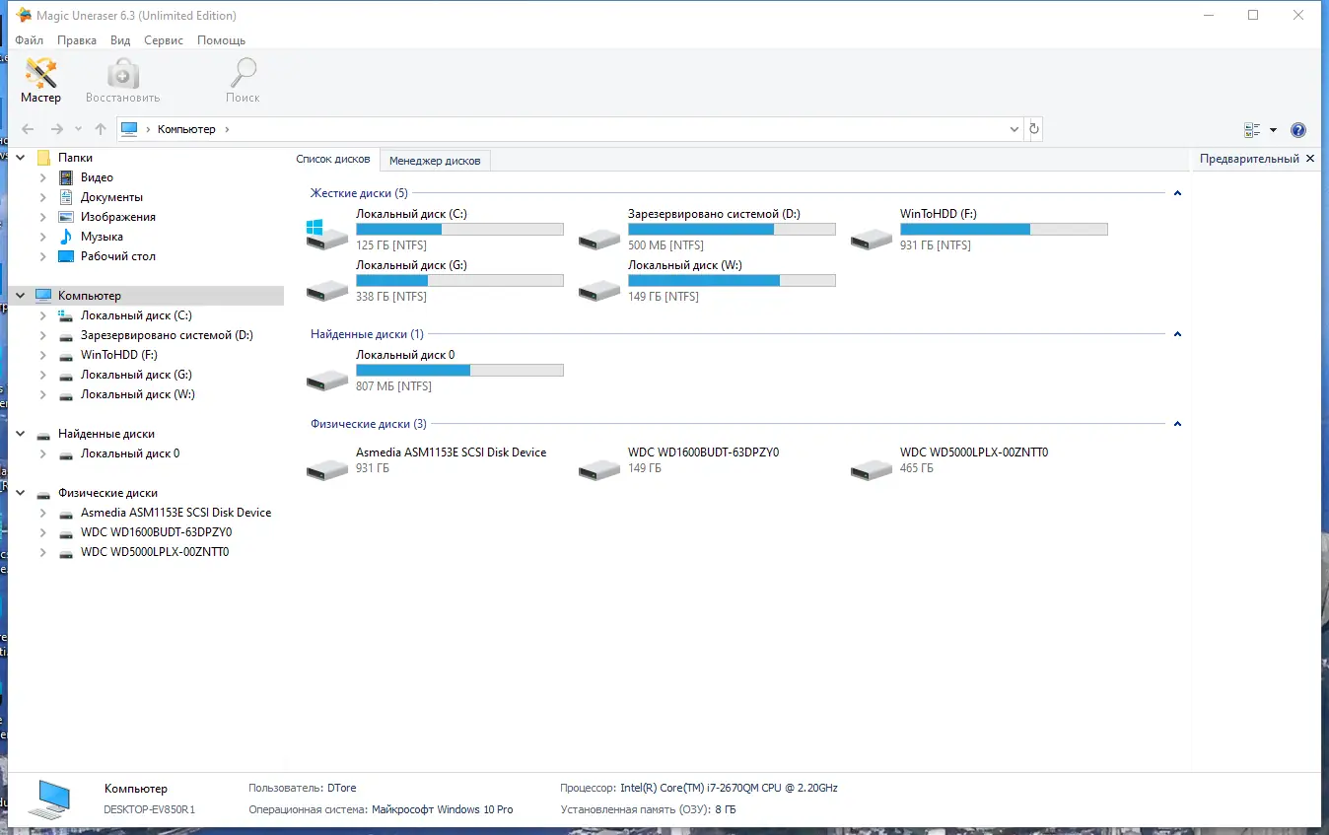Select the WinToHDD (F:) drive icon
The image size is (1329, 835).
click(x=872, y=238)
